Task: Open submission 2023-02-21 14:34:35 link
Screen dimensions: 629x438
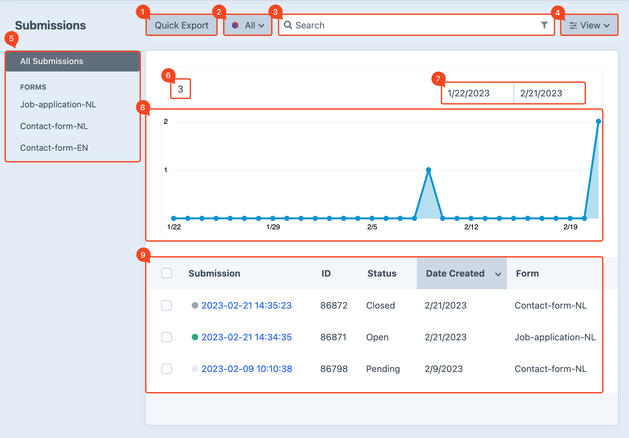Action: coord(246,337)
